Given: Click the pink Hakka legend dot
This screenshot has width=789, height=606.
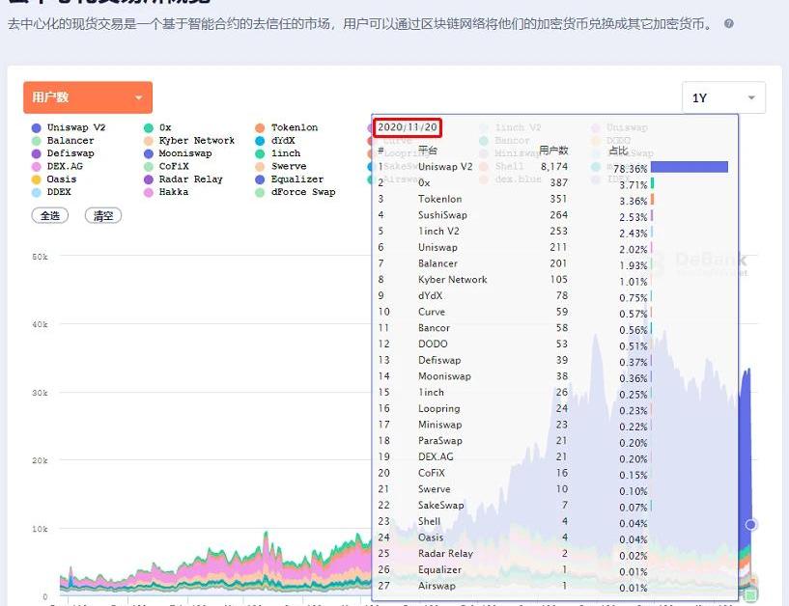Looking at the screenshot, I should [149, 192].
